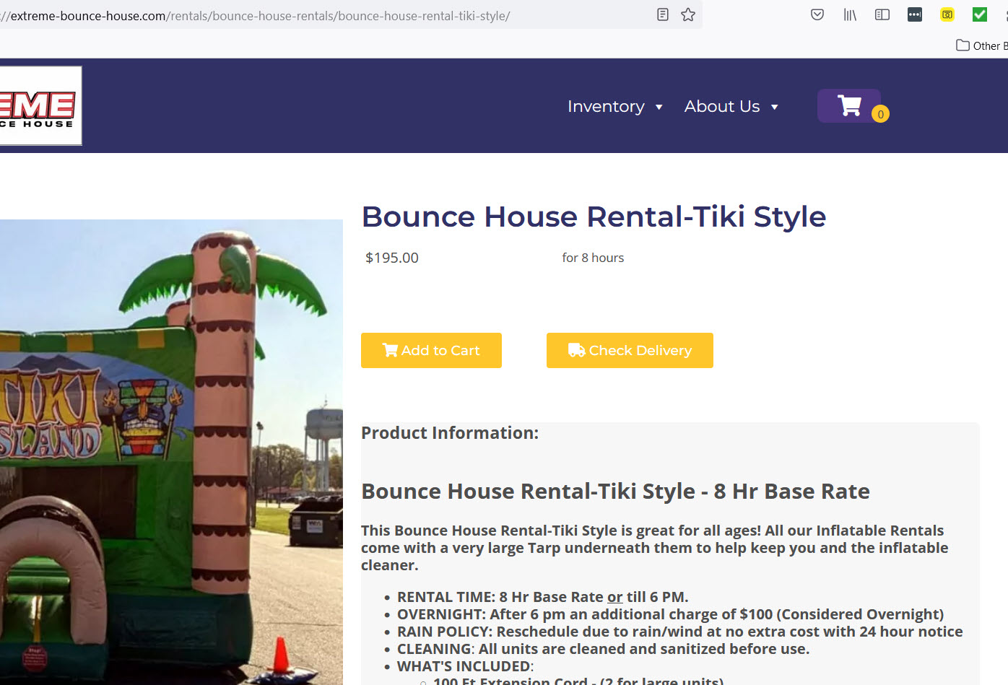Show the browser sidebar panel

click(x=882, y=14)
